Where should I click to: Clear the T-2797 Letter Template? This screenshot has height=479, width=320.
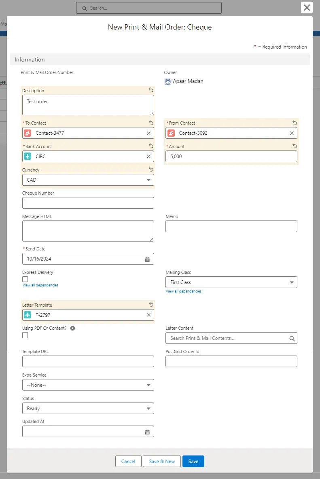point(148,315)
